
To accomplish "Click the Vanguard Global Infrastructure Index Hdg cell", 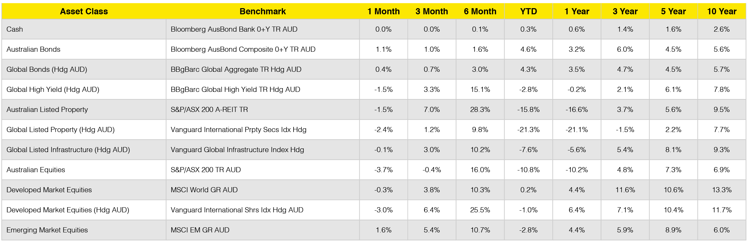I will point(237,150).
